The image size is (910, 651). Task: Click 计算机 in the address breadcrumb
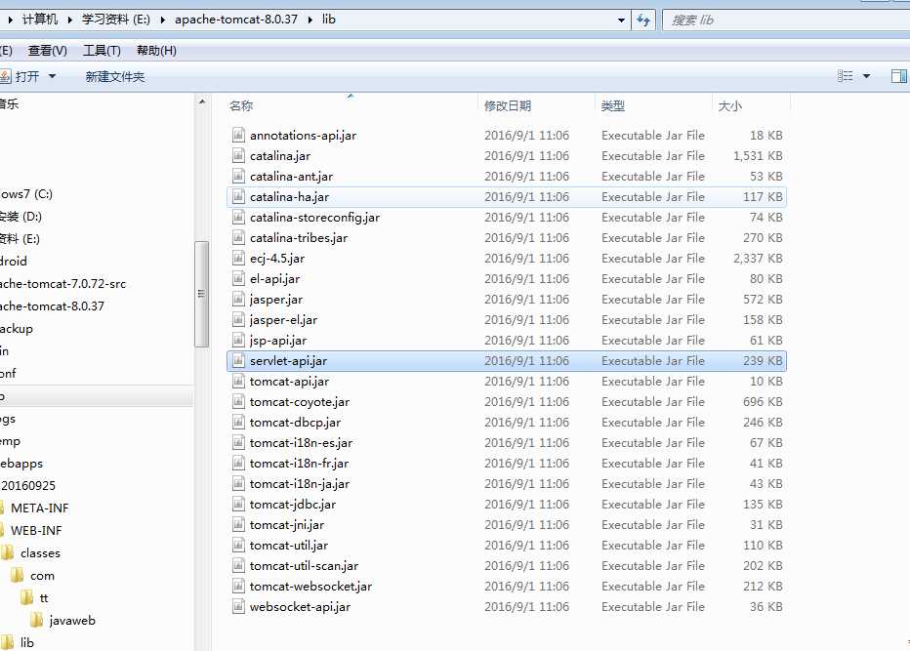point(40,20)
